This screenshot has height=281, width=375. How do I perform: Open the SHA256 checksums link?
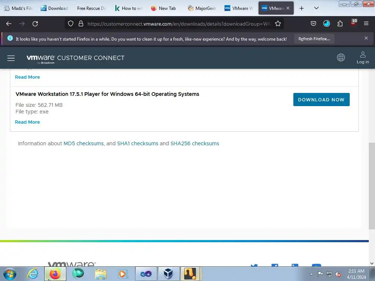click(195, 143)
